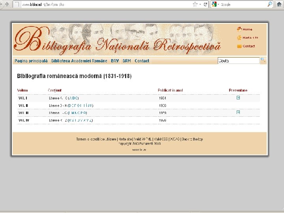Select the BRV navigation item
Screen dimensions: 284x213
coord(115,61)
